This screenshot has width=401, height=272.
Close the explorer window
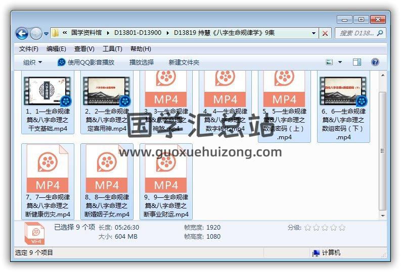pyautogui.click(x=378, y=19)
